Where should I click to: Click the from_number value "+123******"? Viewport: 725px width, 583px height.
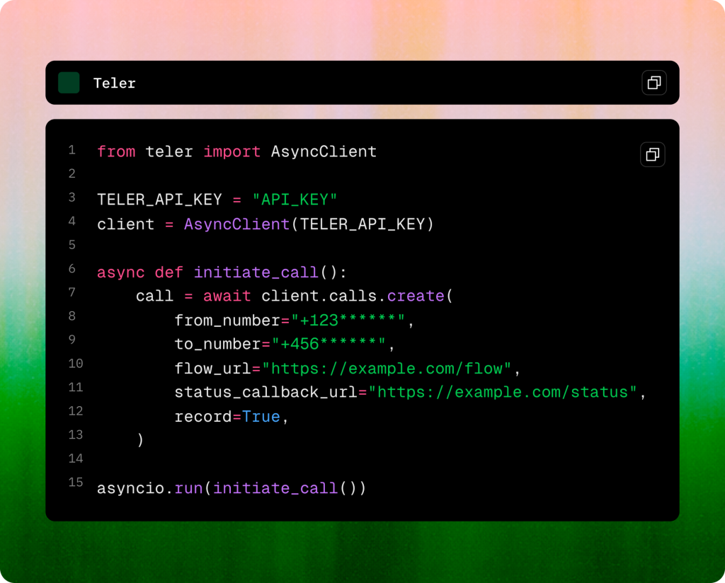[x=348, y=321]
